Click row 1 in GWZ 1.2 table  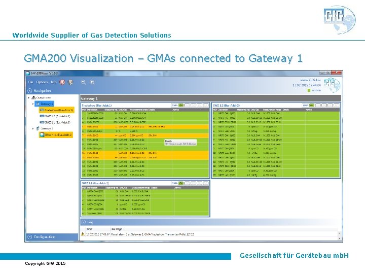click(x=276, y=114)
